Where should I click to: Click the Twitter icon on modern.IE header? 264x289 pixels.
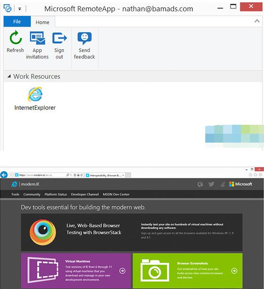(x=211, y=184)
